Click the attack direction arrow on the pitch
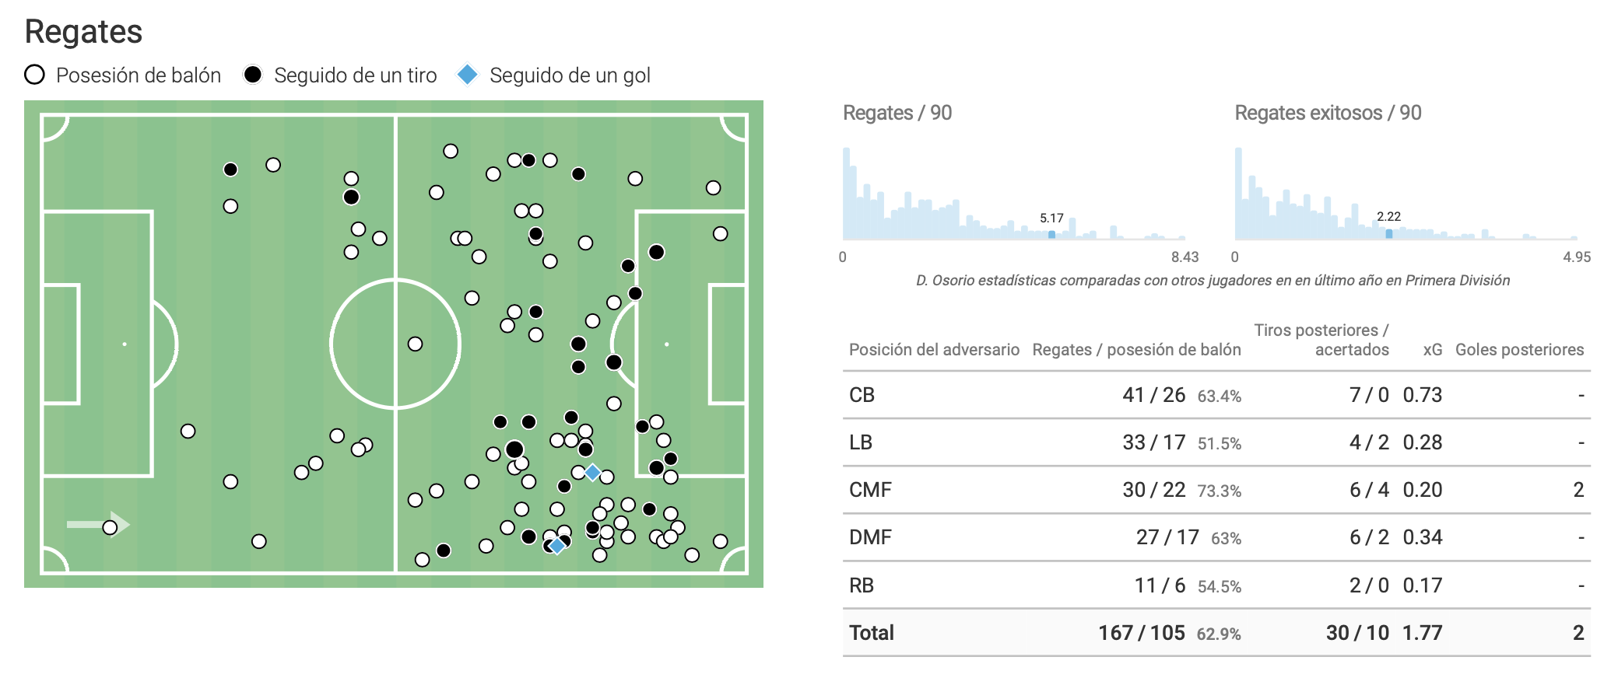Image resolution: width=1611 pixels, height=678 pixels. pyautogui.click(x=97, y=524)
